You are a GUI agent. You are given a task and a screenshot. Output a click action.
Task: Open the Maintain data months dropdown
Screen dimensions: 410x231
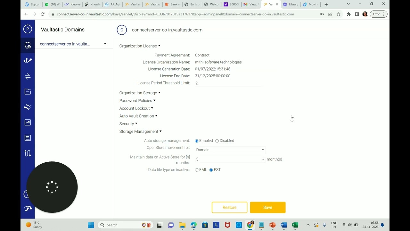[230, 159]
